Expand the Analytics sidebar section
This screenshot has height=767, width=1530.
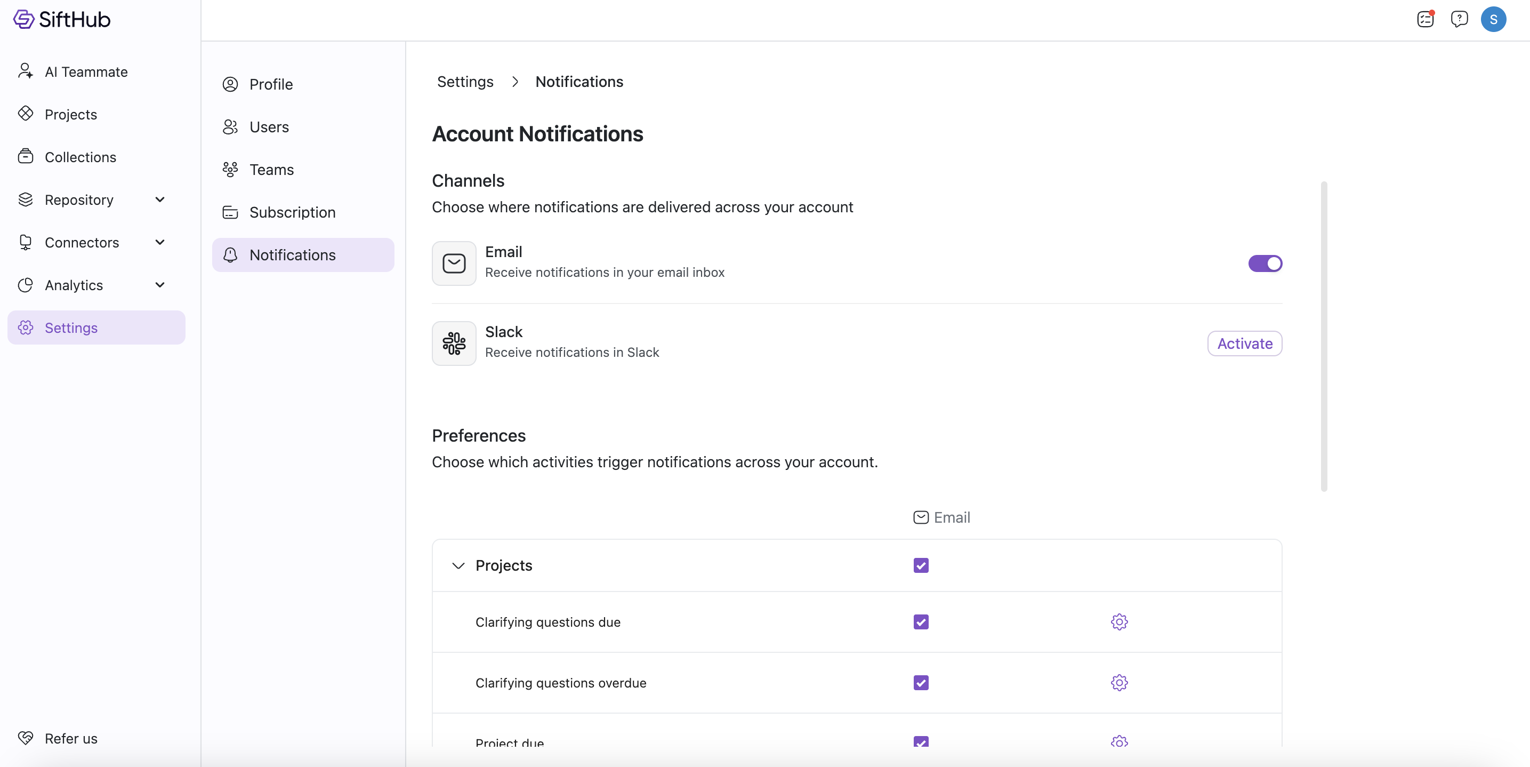click(160, 285)
